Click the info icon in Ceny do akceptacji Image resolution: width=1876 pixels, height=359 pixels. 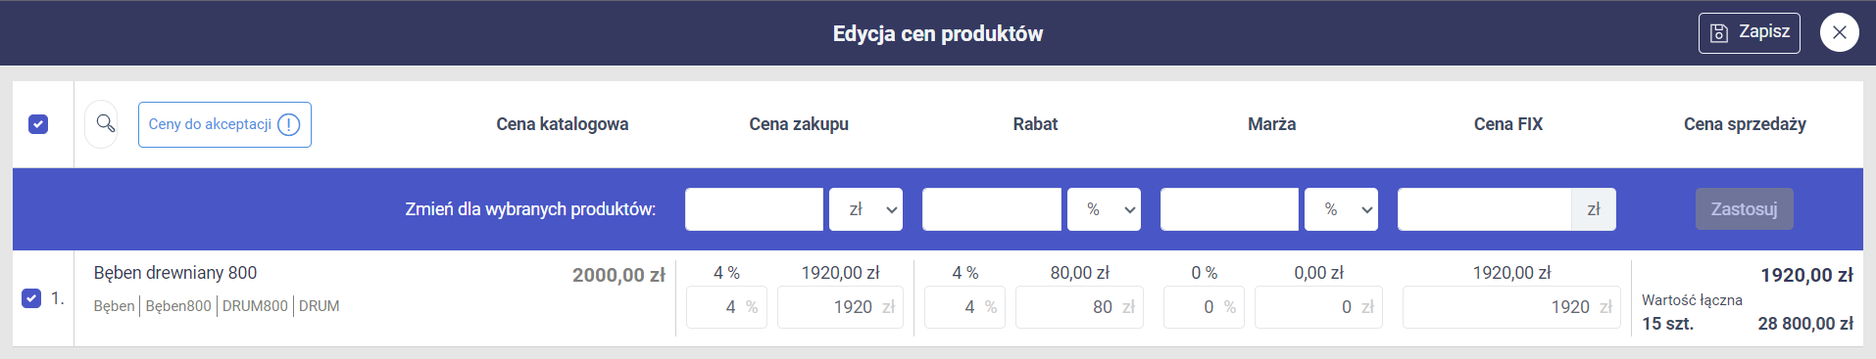click(288, 124)
